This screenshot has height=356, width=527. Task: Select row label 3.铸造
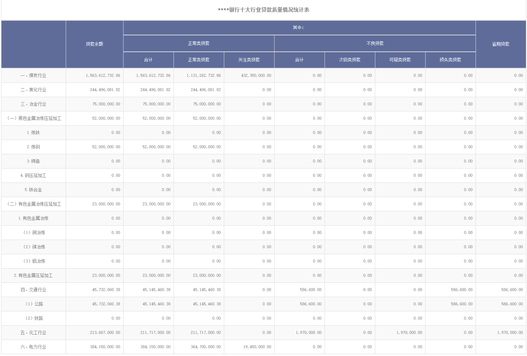[34, 161]
